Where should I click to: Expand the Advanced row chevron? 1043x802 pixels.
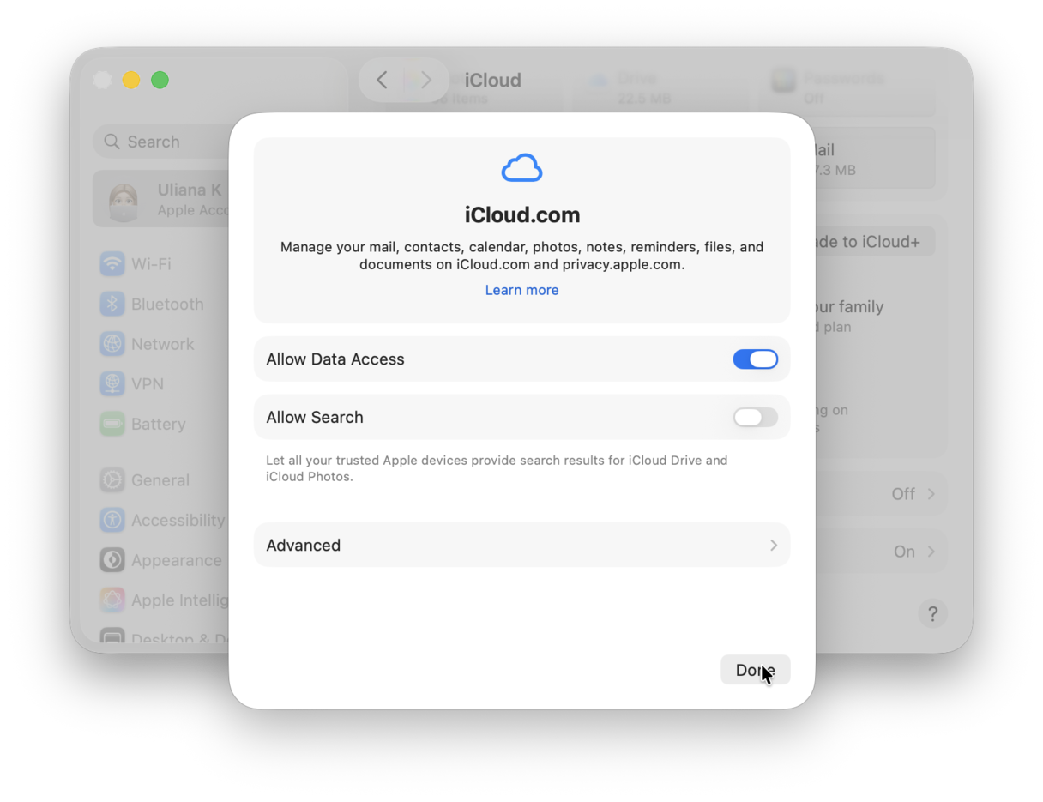point(773,546)
